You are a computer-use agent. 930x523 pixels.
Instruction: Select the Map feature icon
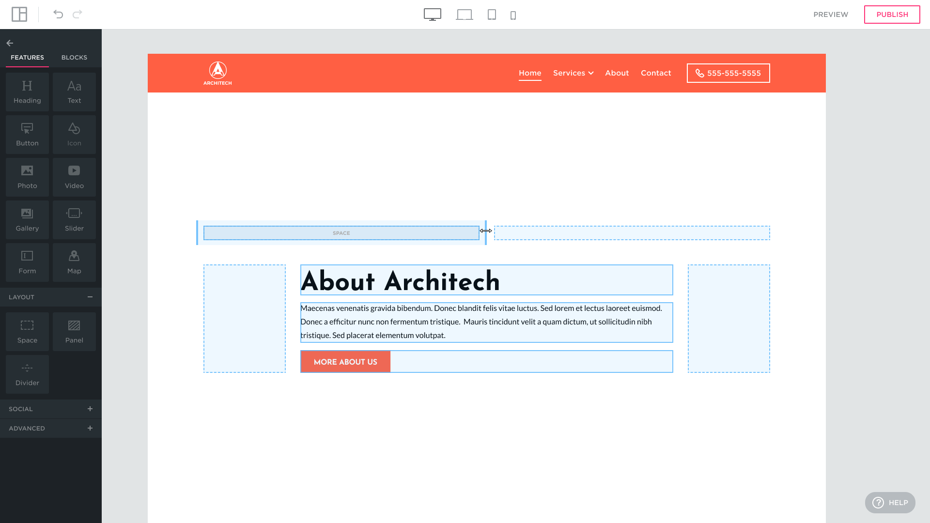[74, 262]
